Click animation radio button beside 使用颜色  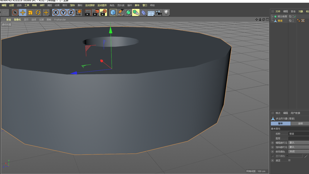(272, 152)
